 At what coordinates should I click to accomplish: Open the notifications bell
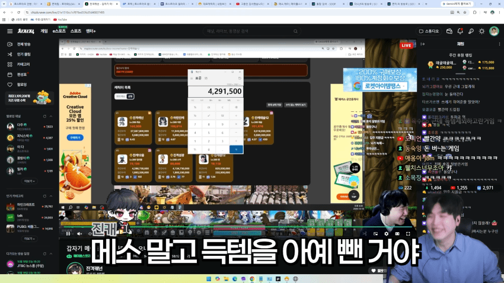coord(460,31)
